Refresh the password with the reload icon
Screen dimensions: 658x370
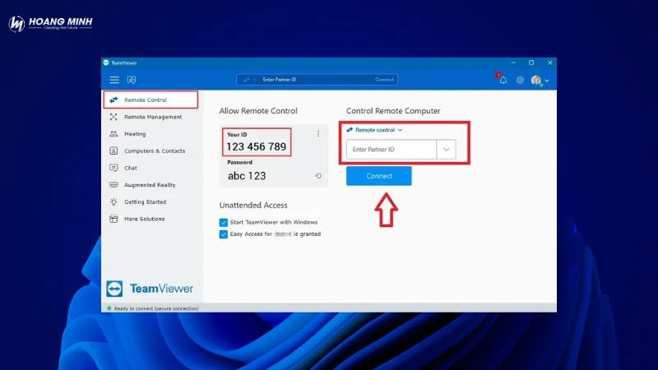point(318,176)
